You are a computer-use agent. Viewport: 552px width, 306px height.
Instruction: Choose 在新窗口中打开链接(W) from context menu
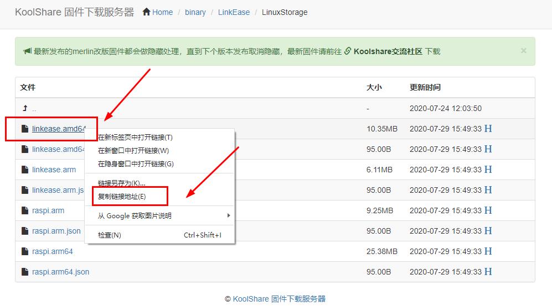[x=160, y=150]
